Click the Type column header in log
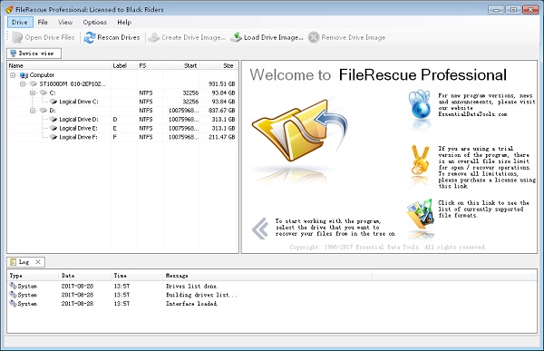Viewport: 544px width, 351px height. coord(33,276)
